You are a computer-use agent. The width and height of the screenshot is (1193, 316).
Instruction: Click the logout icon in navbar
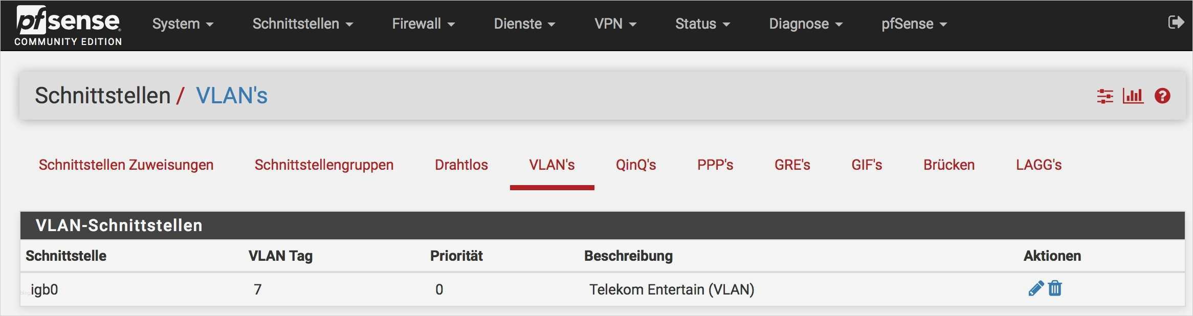click(x=1176, y=22)
